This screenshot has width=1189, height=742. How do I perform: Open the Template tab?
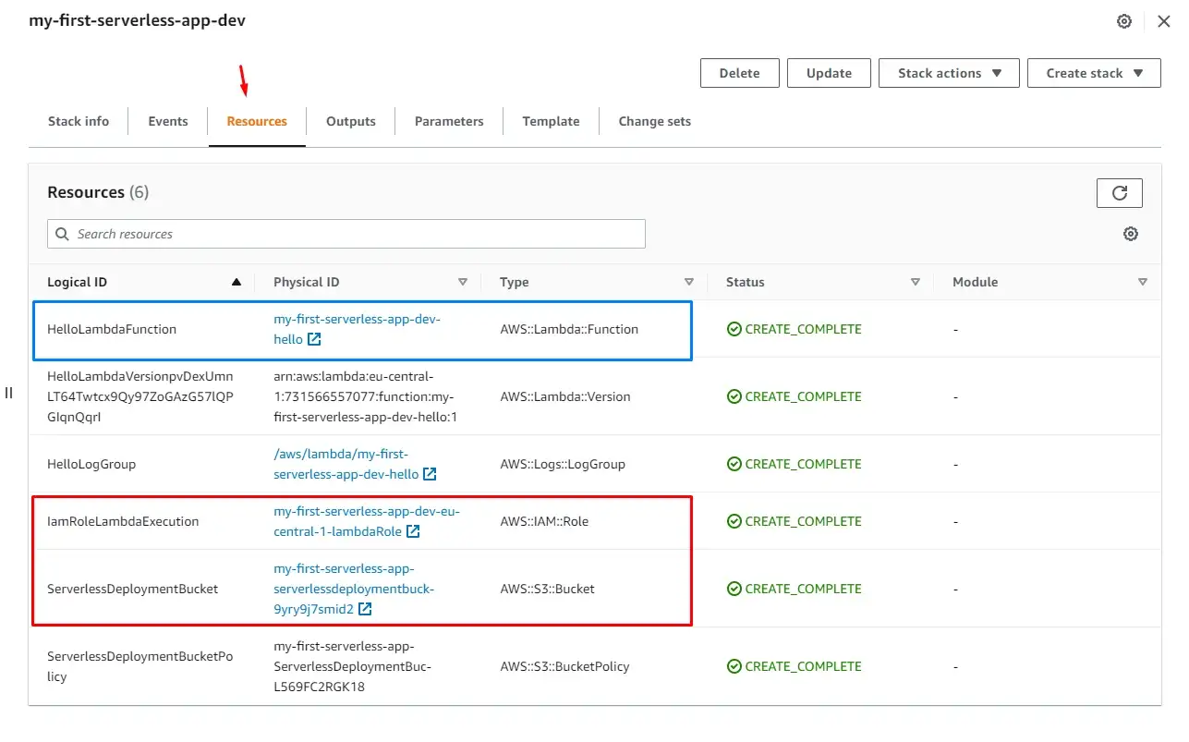(551, 121)
